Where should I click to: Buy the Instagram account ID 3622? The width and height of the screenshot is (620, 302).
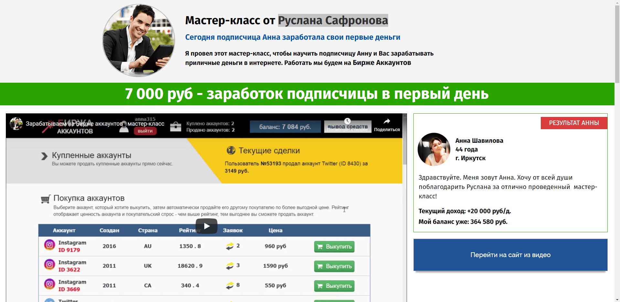(x=334, y=266)
